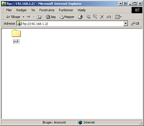Click the move-to-folder toolbar icon
This screenshot has width=144, height=126.
(89, 17)
